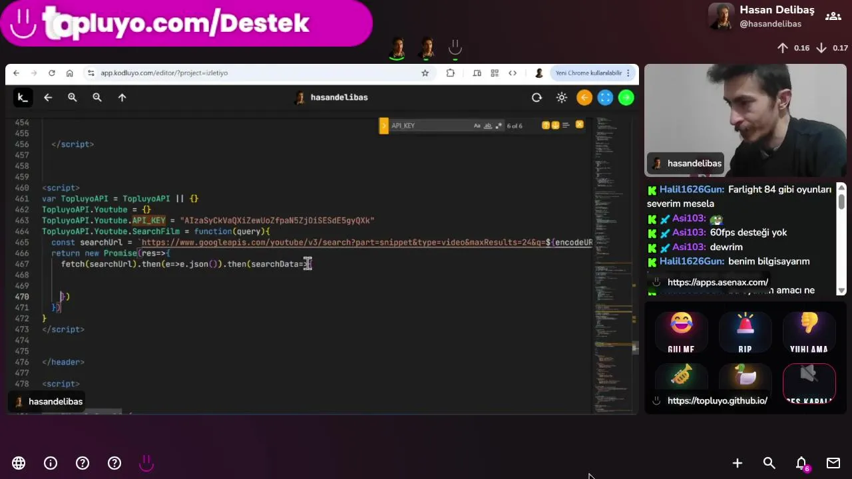Open messages envelope icon

coord(833,463)
